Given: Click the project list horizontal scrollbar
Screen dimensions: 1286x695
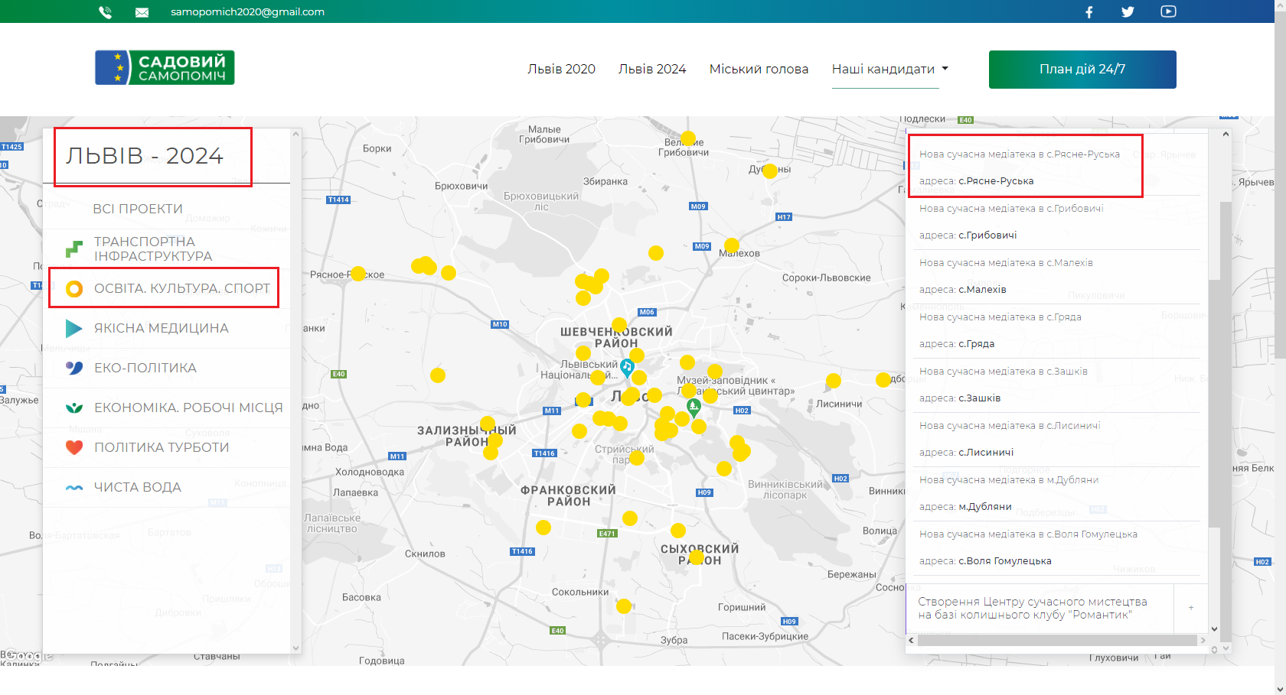Looking at the screenshot, I should 1058,640.
